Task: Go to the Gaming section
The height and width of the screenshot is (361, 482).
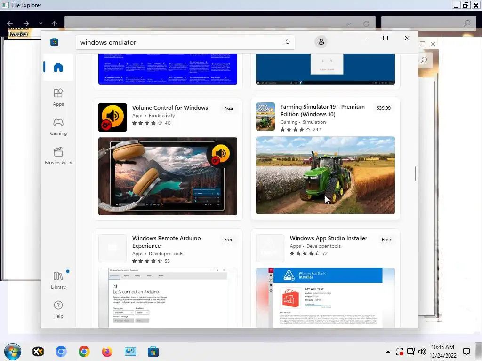Action: click(58, 126)
